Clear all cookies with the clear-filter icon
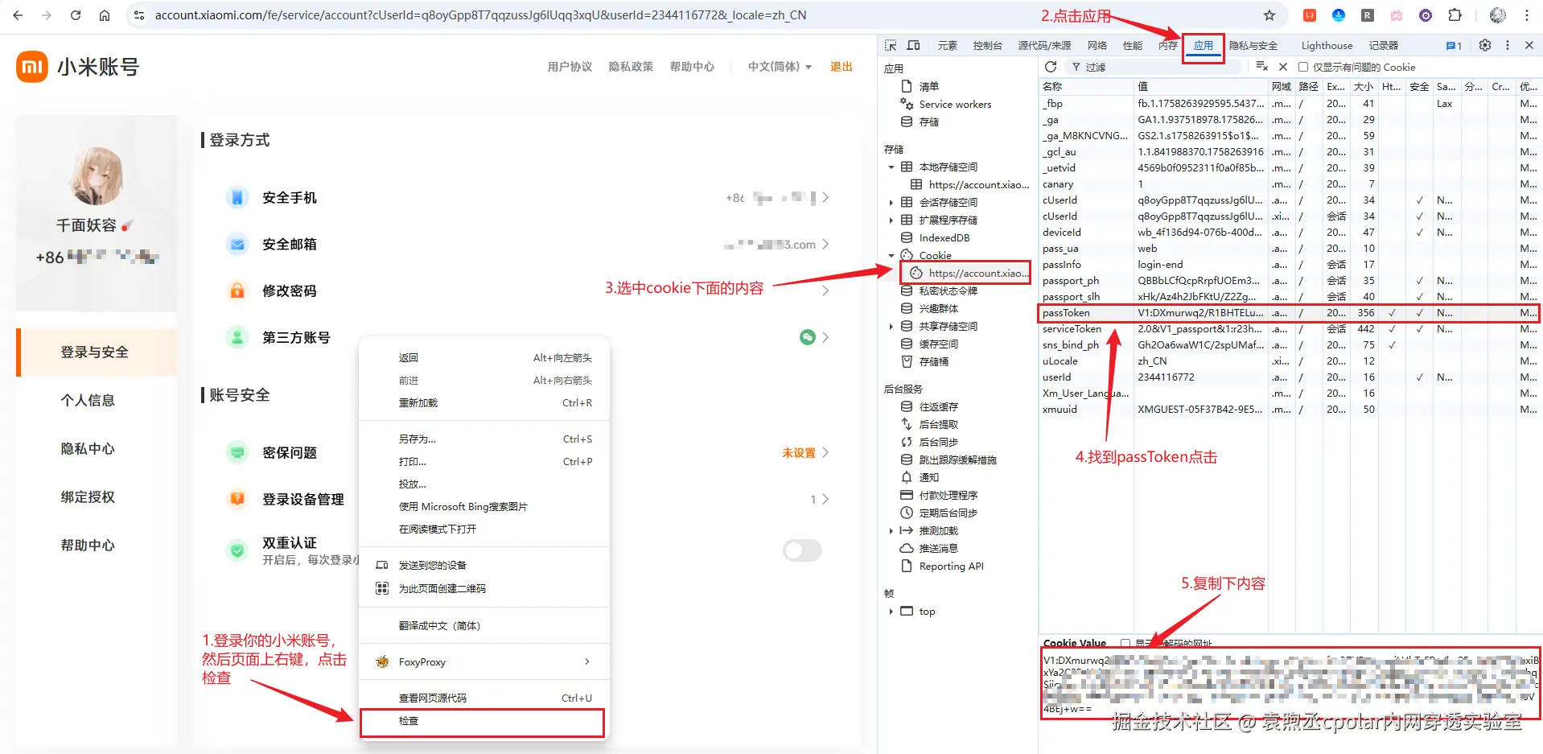 (x=1261, y=67)
